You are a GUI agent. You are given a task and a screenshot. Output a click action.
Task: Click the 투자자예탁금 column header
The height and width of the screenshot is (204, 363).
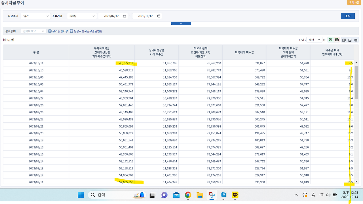[102, 52]
